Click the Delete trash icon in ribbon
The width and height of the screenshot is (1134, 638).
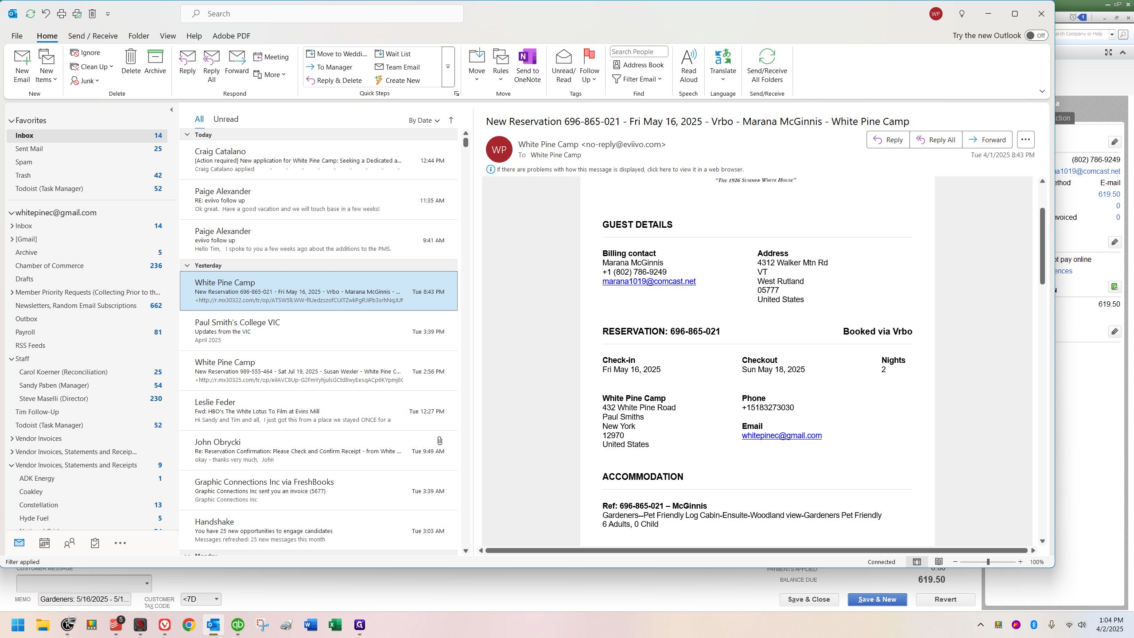(131, 62)
